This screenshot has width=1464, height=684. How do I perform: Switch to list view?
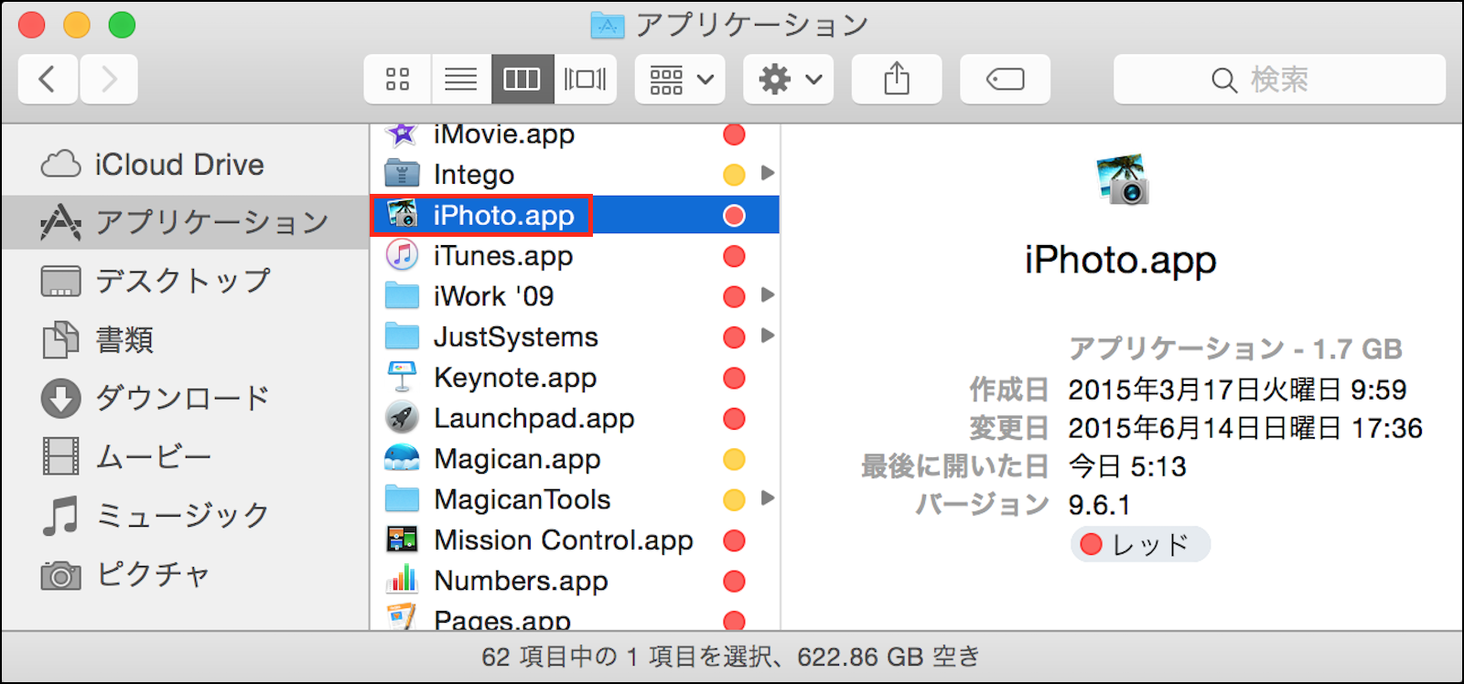[461, 80]
